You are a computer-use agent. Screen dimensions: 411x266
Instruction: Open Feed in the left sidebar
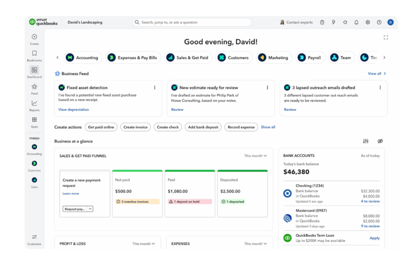pos(34,89)
